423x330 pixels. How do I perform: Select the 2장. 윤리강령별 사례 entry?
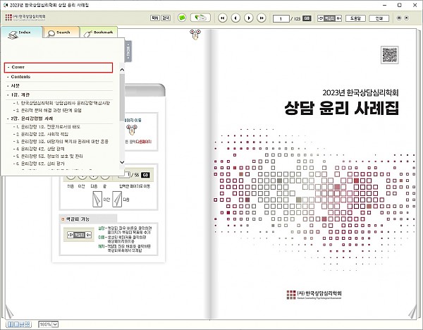tap(59, 118)
